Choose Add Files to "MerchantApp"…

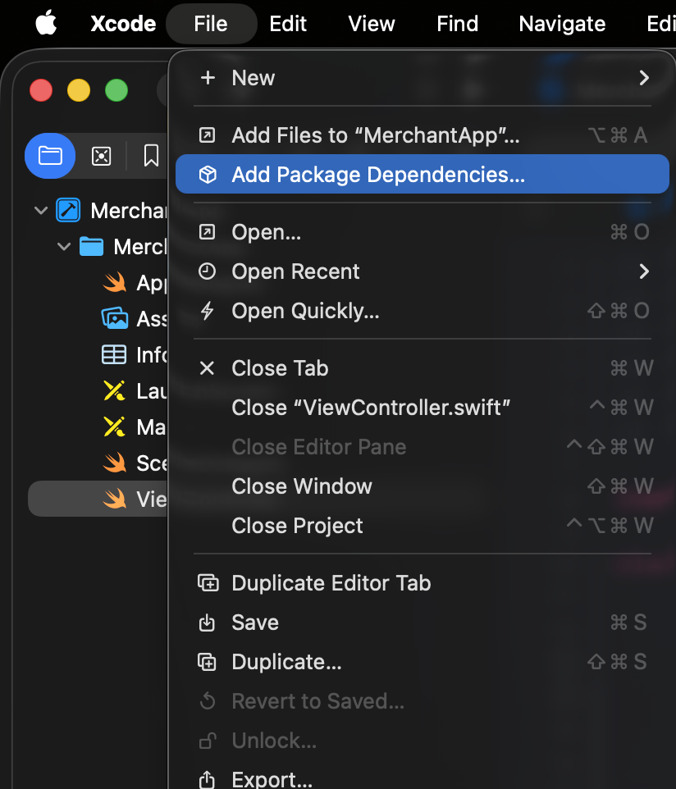[x=422, y=135]
